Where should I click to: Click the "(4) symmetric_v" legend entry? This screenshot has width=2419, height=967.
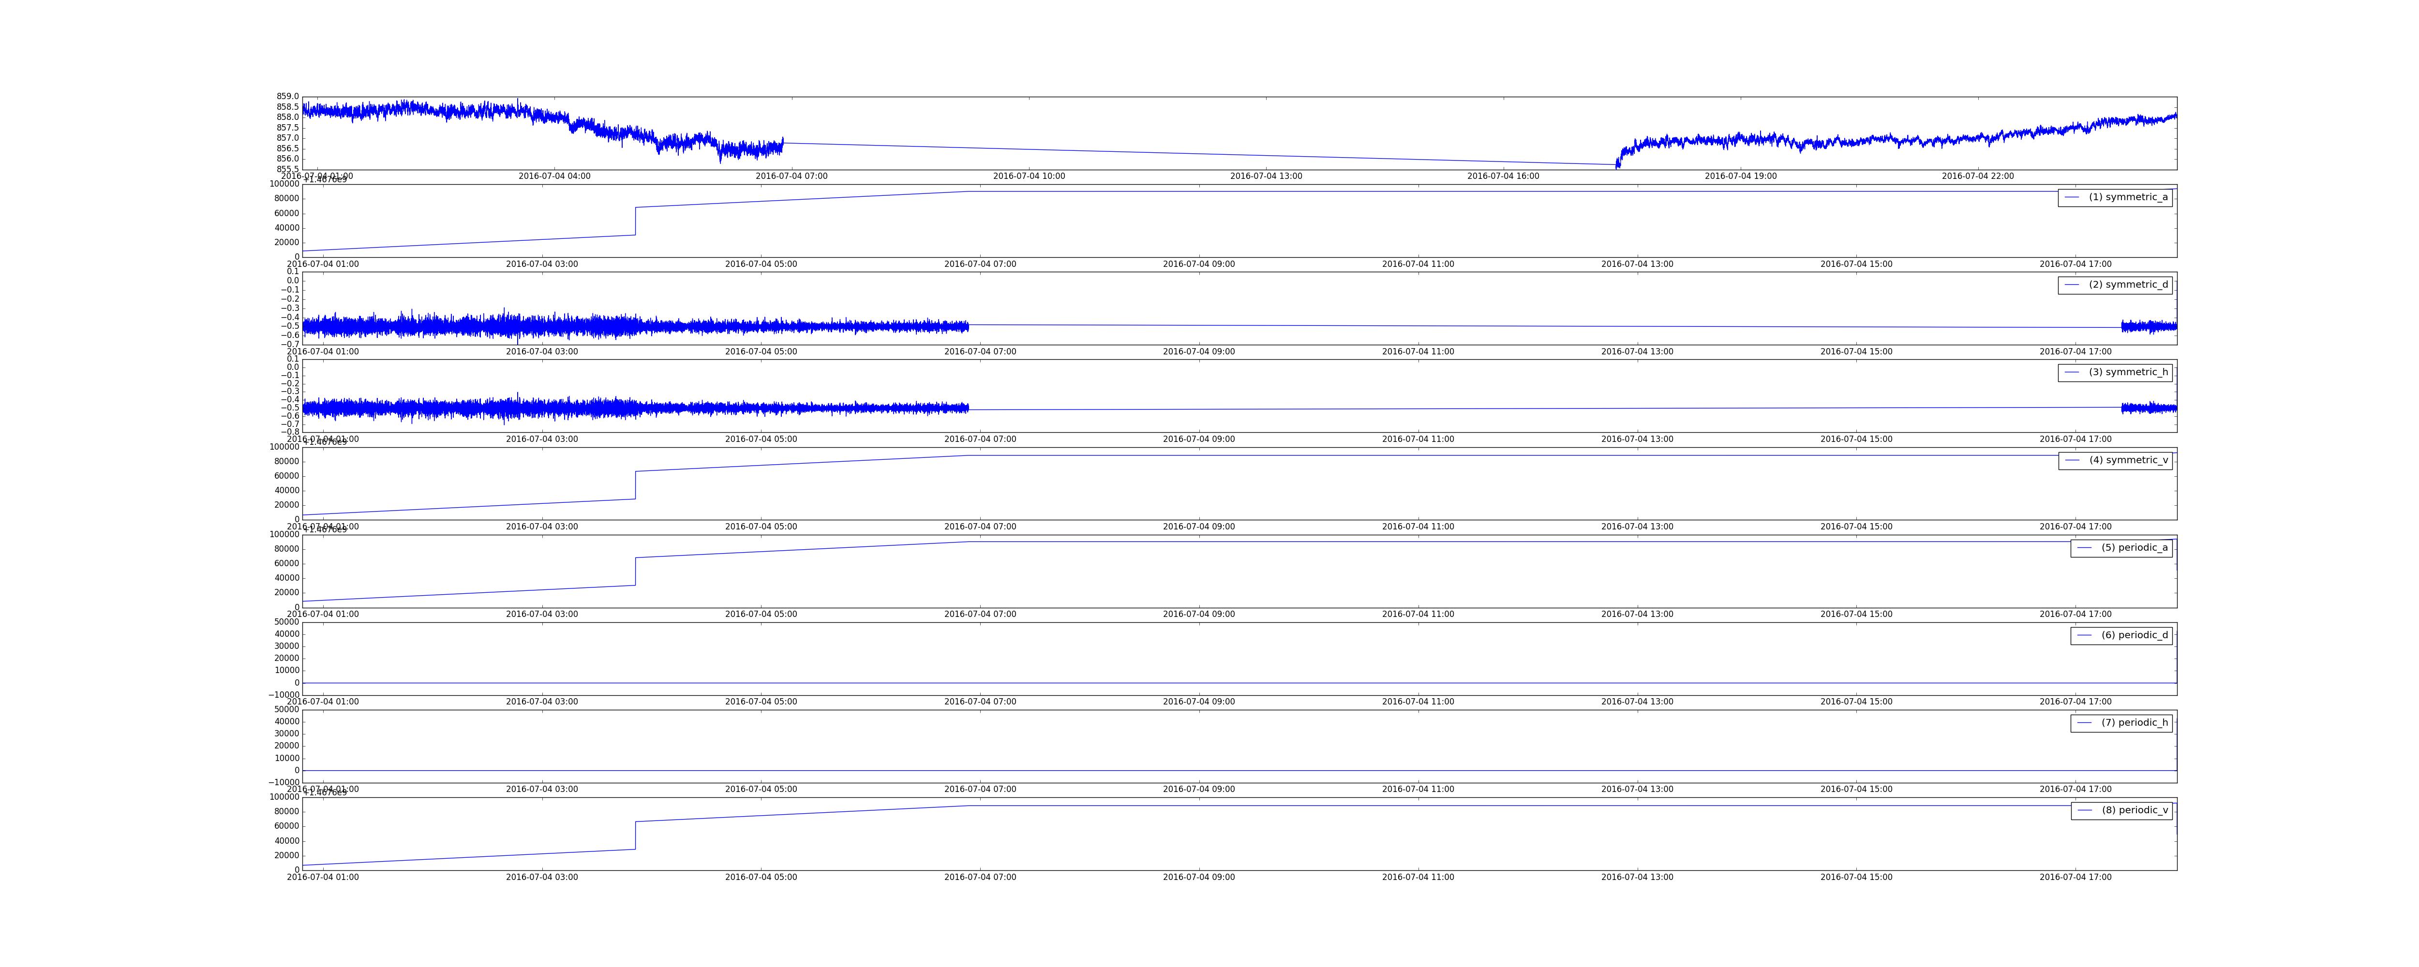pos(2115,460)
